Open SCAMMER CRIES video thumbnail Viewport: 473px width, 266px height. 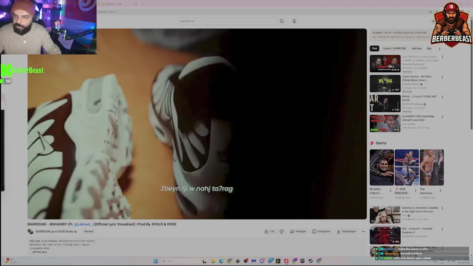(385, 123)
